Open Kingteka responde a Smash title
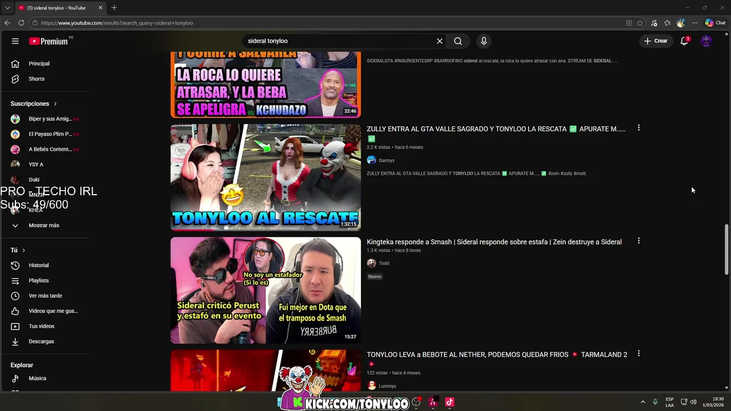 [494, 242]
